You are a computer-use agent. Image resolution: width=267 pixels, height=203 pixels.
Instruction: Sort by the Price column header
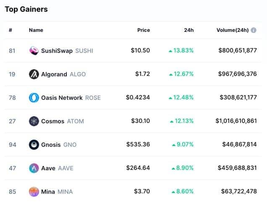point(144,30)
